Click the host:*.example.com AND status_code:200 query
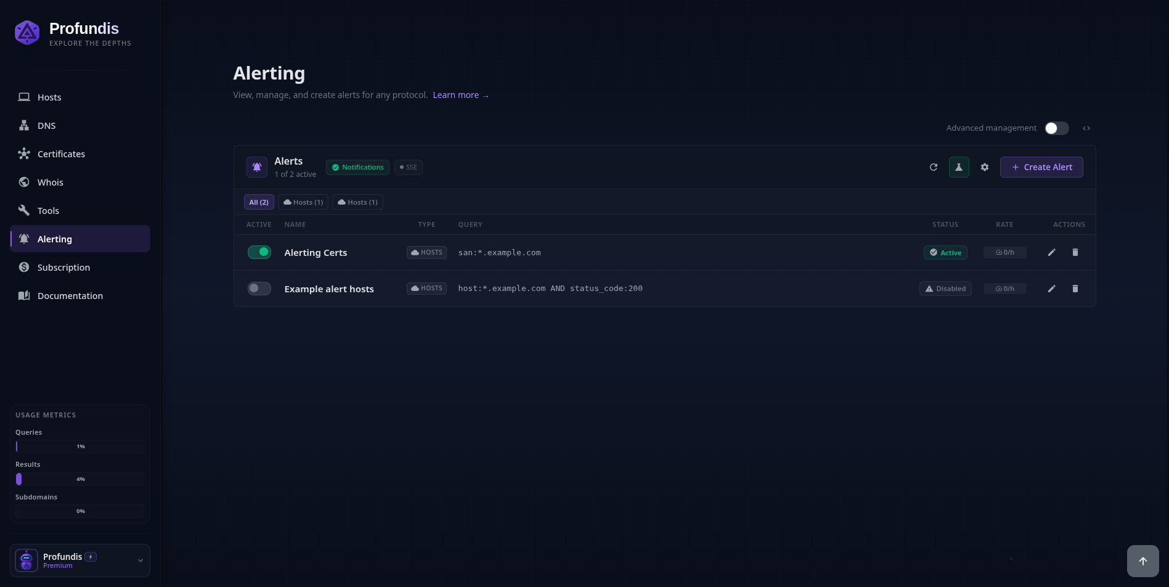This screenshot has height=587, width=1169. click(x=550, y=289)
